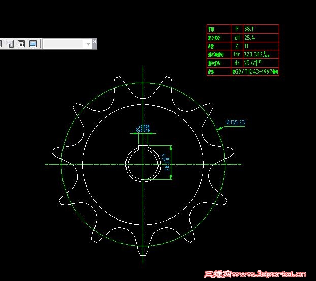Click the rounded-corner viewport icon in toolbar
The image size is (316, 281).
[x=21, y=44]
